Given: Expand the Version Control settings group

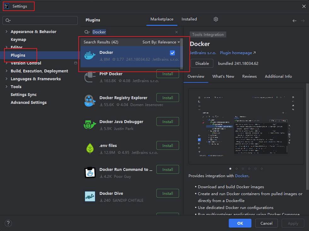Looking at the screenshot, I should [x=7, y=63].
